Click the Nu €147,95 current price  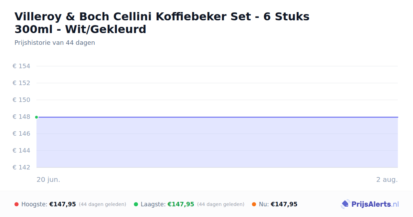click(284, 204)
